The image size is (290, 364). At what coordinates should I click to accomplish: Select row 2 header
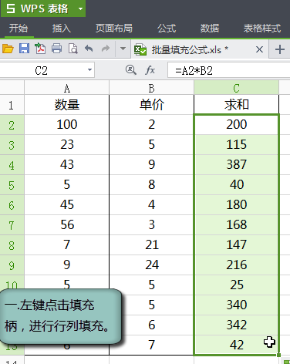(x=12, y=125)
